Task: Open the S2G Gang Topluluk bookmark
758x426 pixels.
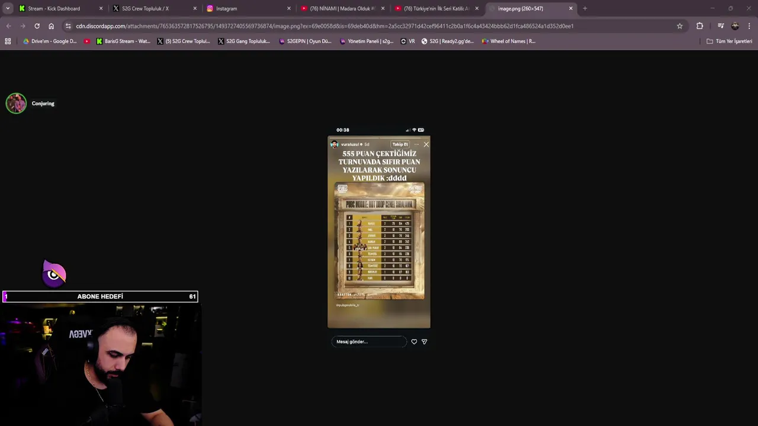Action: [244, 41]
